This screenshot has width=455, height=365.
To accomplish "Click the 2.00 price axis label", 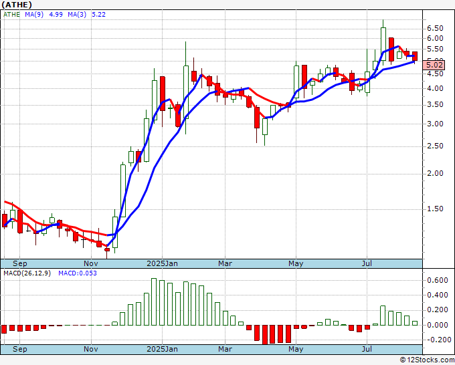I will [x=435, y=173].
